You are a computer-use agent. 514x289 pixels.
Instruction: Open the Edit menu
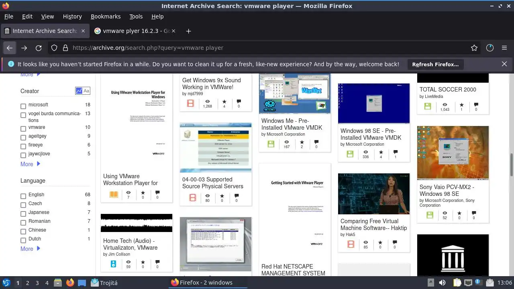tap(27, 16)
